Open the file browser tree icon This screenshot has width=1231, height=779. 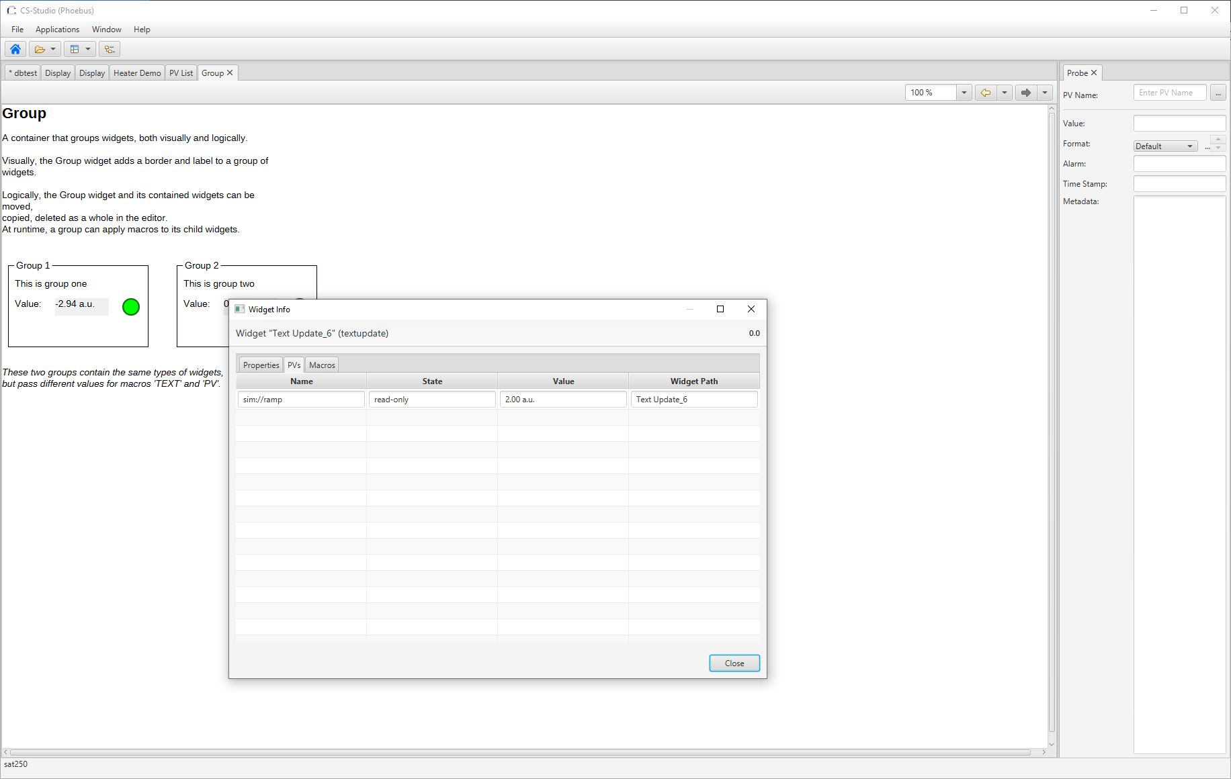pos(109,48)
